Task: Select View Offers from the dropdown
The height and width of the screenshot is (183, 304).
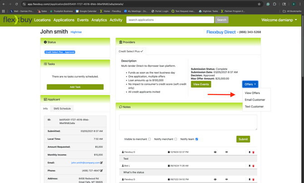Action: 252,93
